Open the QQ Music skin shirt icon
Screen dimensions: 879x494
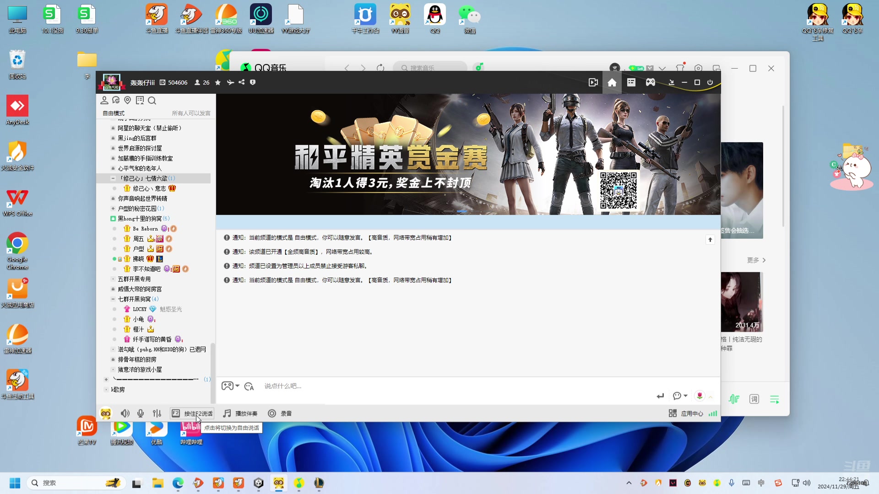click(x=680, y=68)
